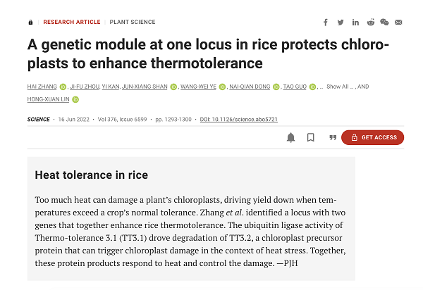Screen dimensions: 423x290
Task: Click Tao Guo's ORCID badge
Action: click(x=312, y=87)
